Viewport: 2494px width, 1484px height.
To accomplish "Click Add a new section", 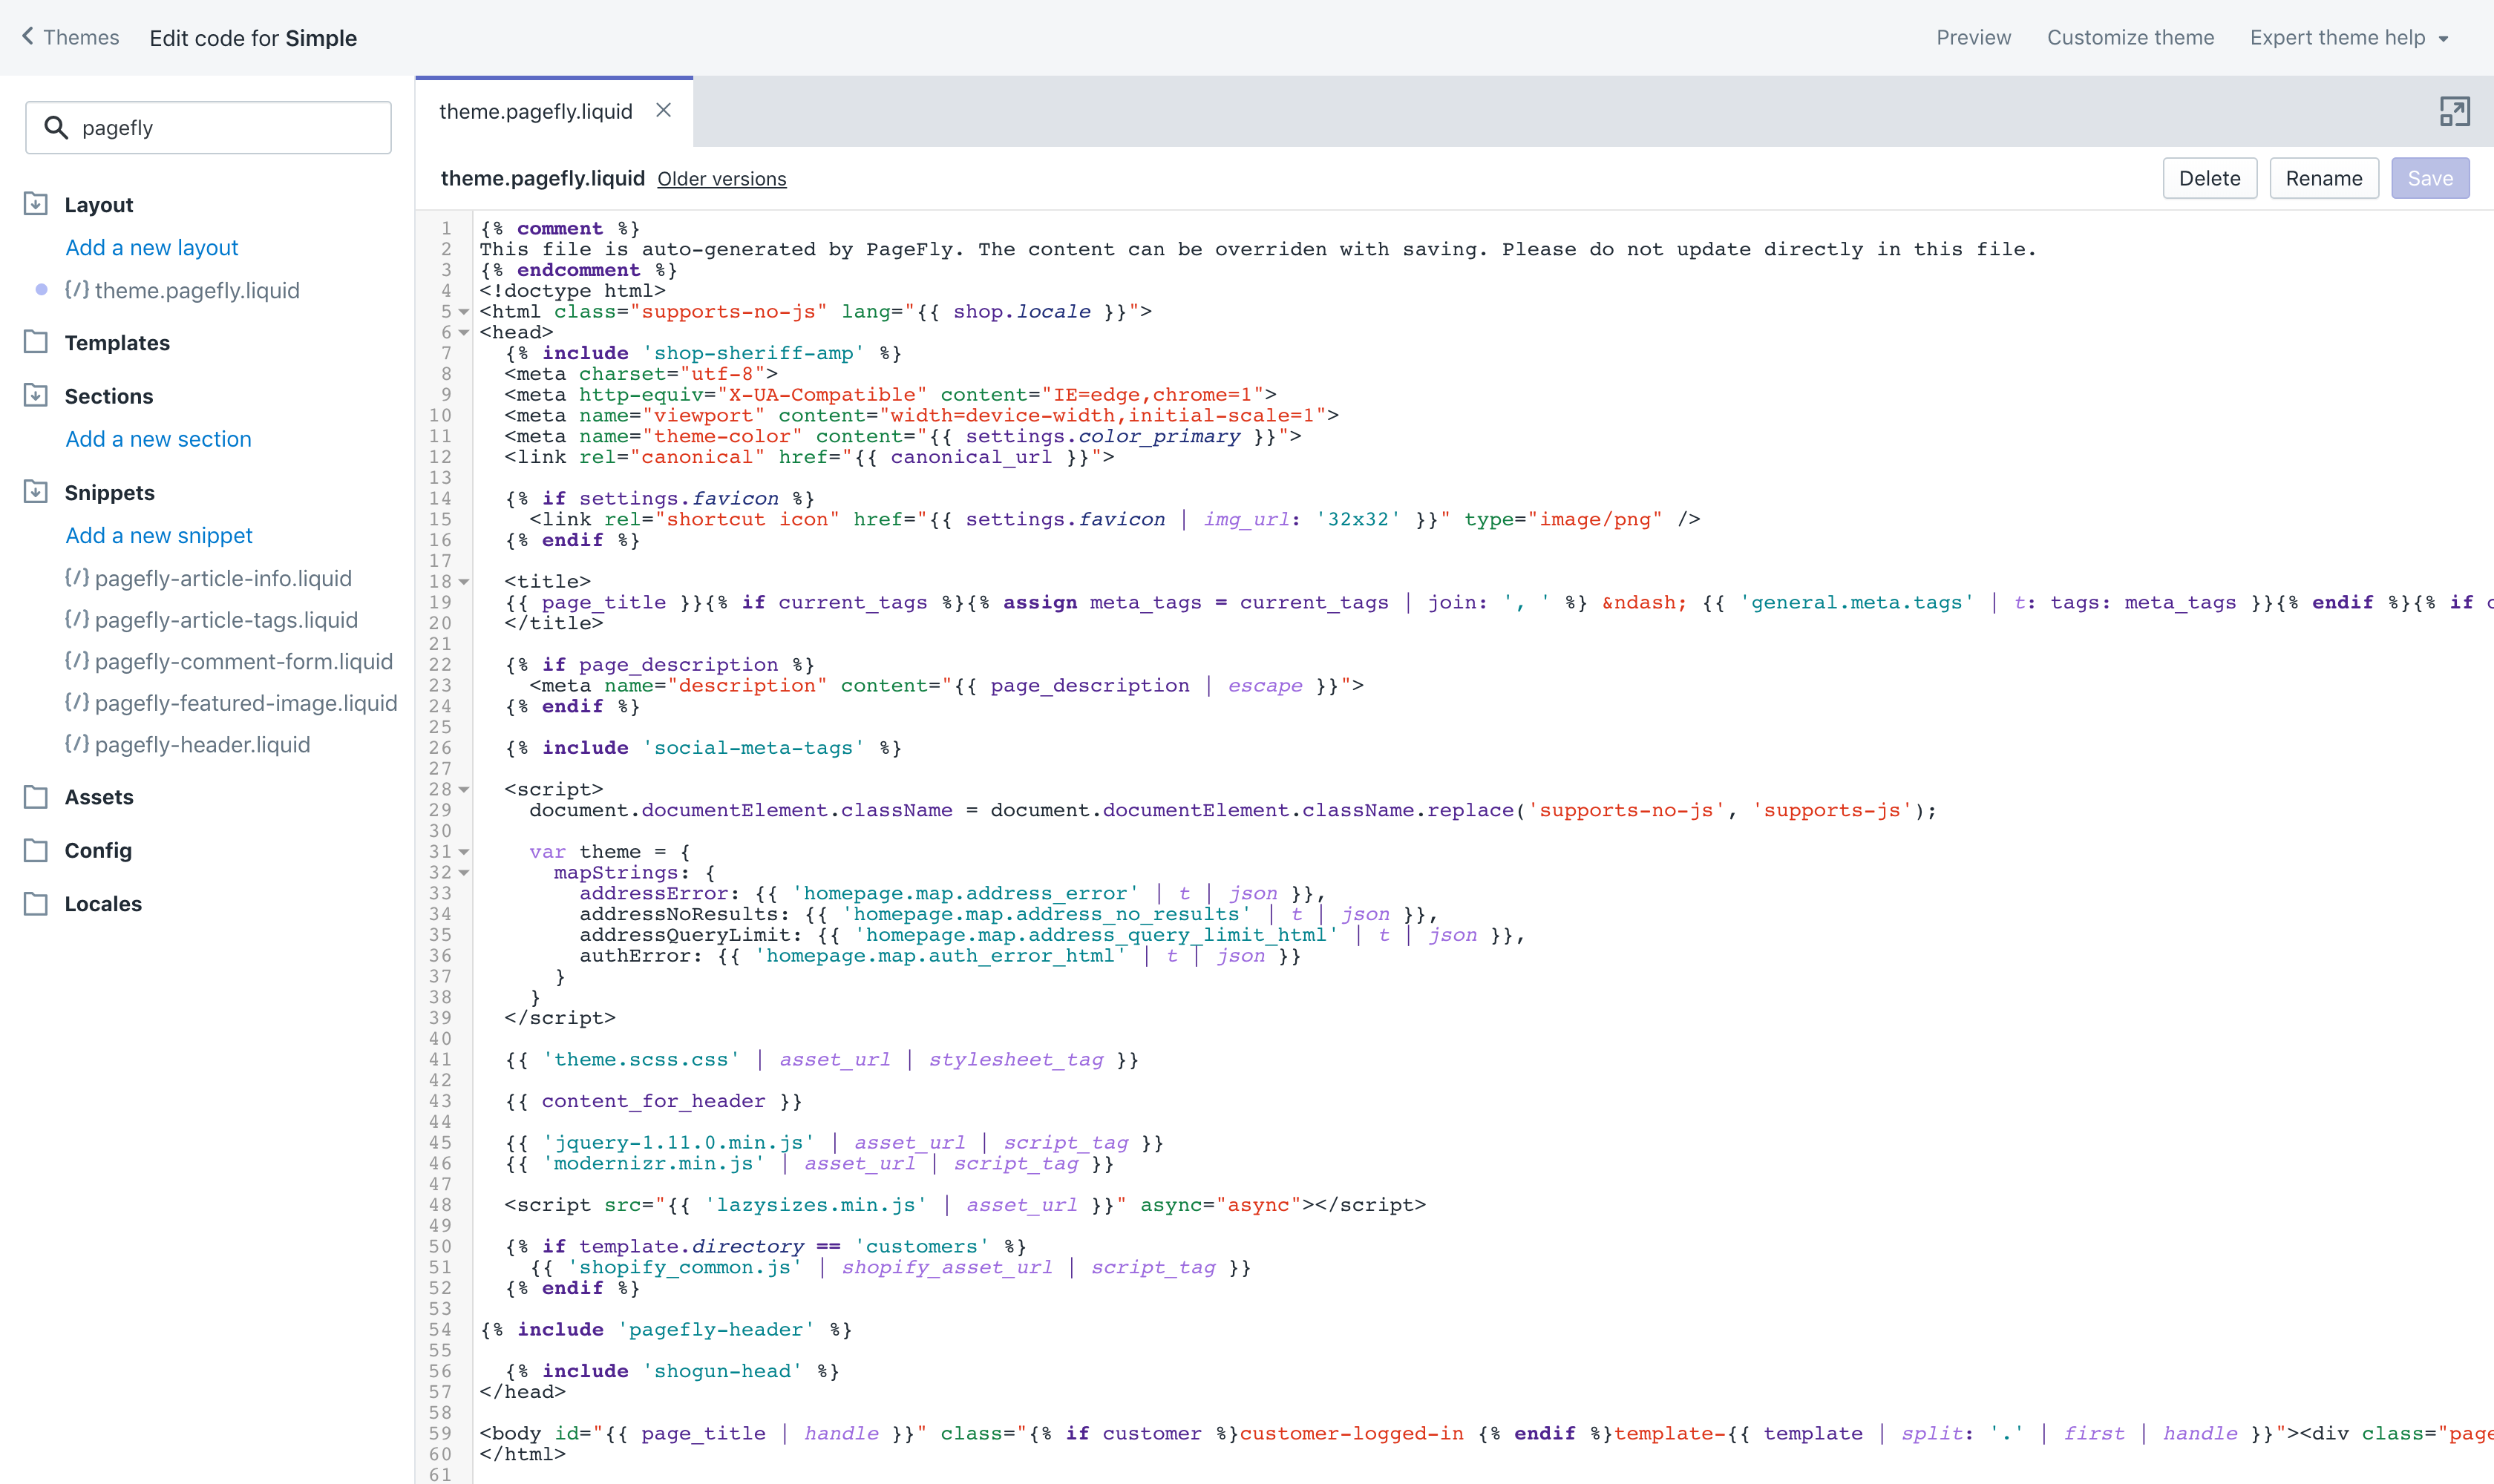I will [x=158, y=439].
